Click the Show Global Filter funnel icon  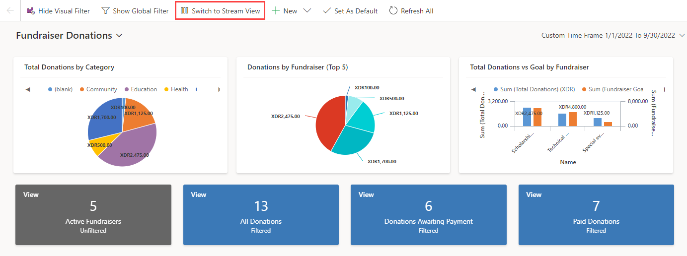[x=105, y=10]
